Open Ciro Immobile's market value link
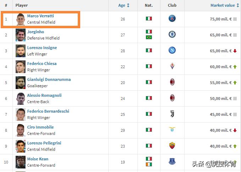Image resolution: width=241 pixels, height=172 pixels. (x=220, y=130)
